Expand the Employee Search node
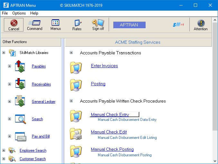The width and height of the screenshot is (218, 164). [4, 150]
